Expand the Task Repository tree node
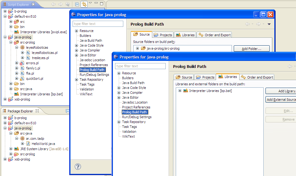 click(119, 121)
